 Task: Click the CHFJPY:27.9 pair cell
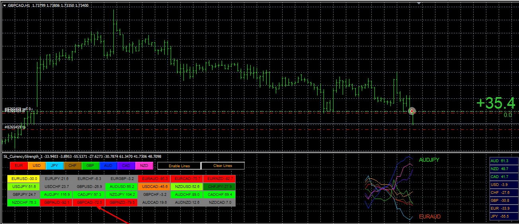219,186
